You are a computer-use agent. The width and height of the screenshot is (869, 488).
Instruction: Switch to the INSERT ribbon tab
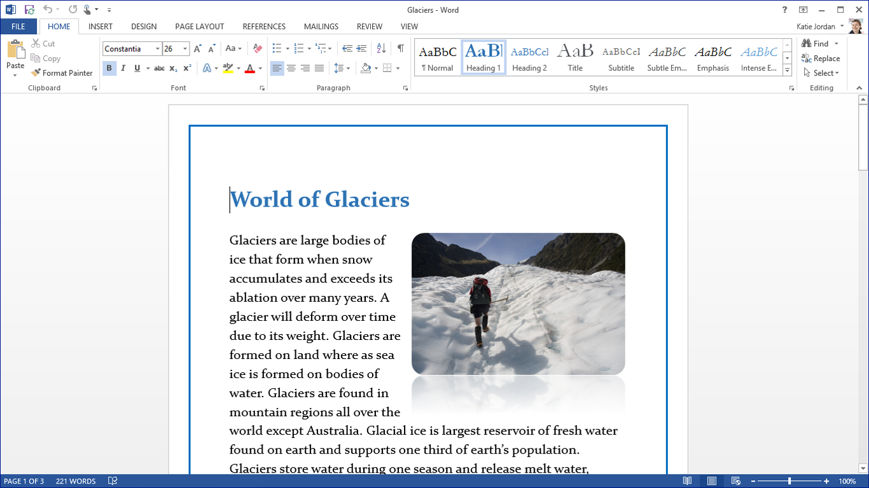tap(101, 27)
